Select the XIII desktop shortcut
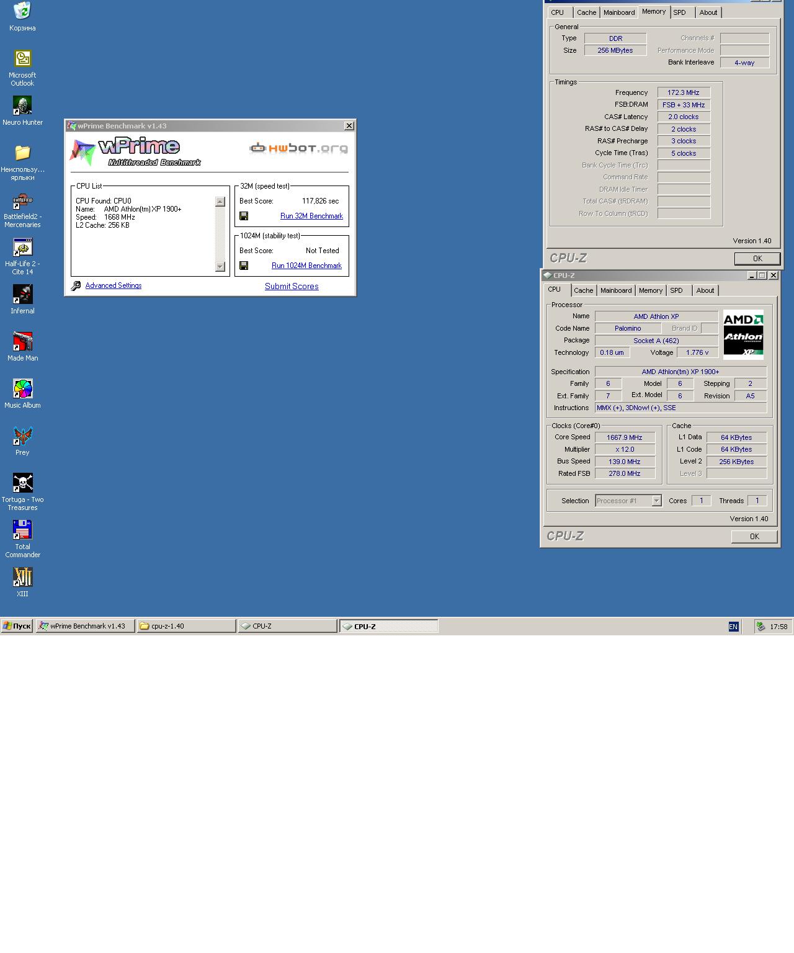The width and height of the screenshot is (794, 953). tap(22, 583)
